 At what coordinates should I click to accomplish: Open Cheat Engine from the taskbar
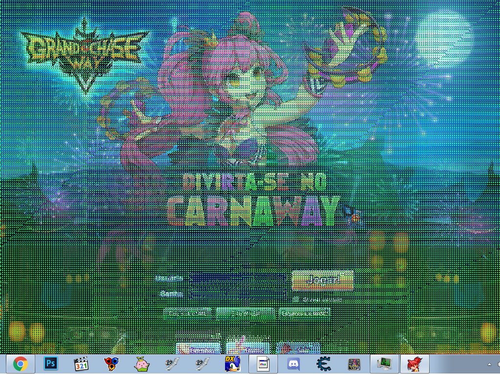click(324, 364)
